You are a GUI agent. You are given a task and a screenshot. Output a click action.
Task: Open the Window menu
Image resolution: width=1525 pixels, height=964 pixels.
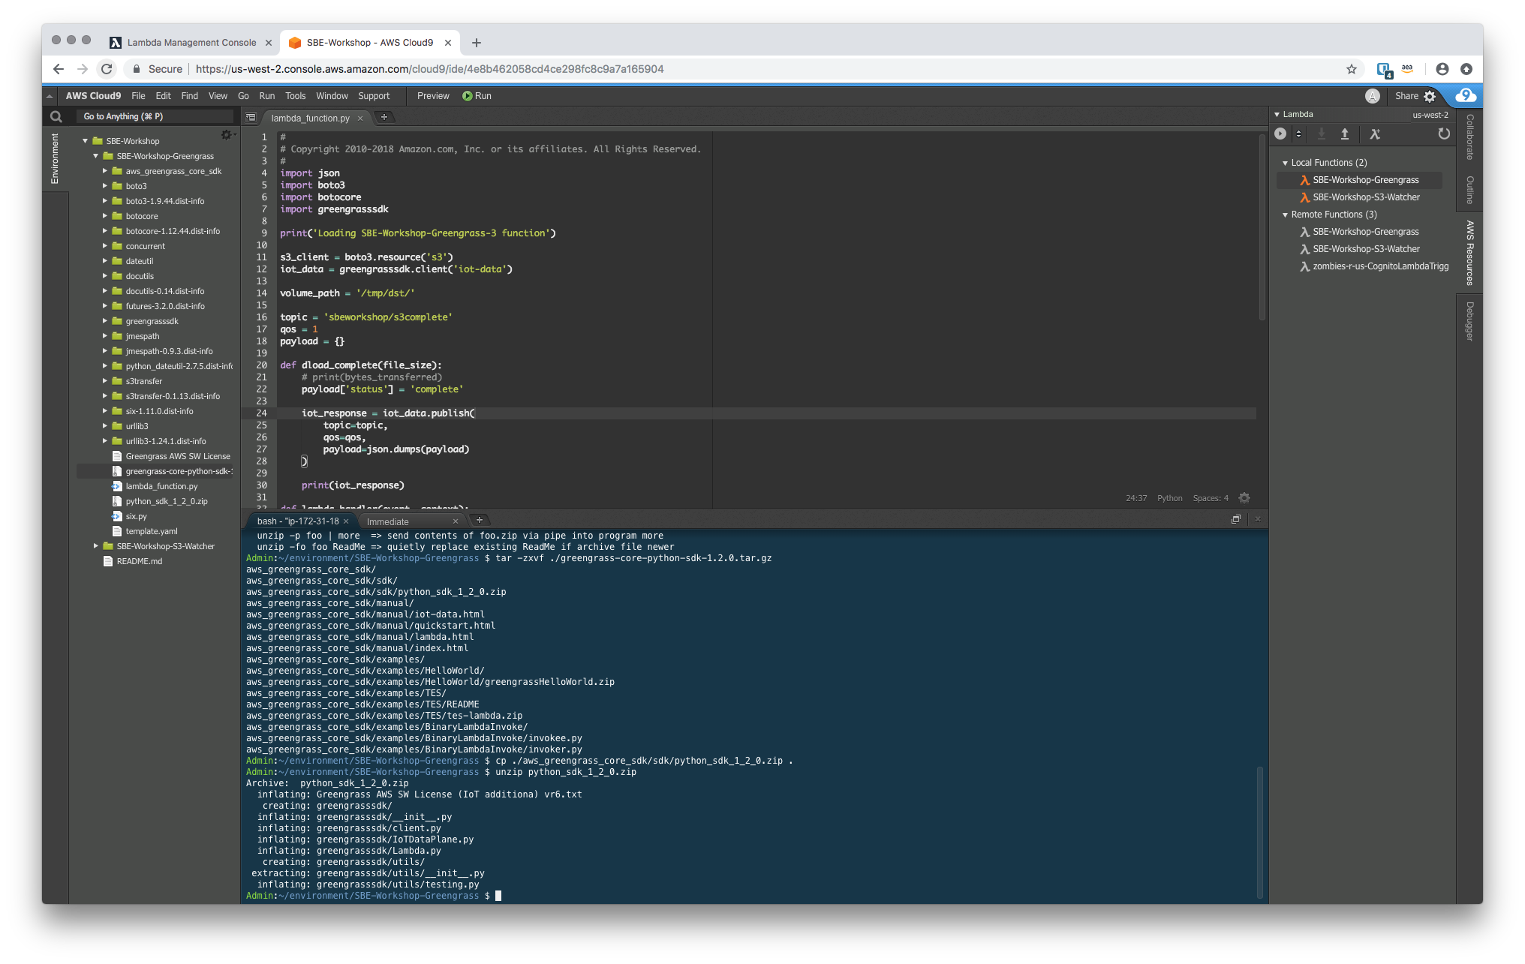pyautogui.click(x=332, y=96)
